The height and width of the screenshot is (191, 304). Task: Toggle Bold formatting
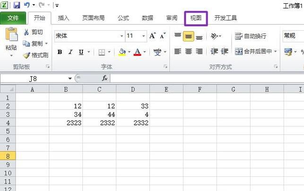[x=60, y=52]
